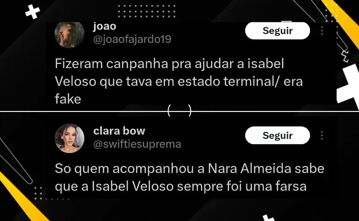
Task: Open more options on joao's tweet
Action: coord(322,31)
